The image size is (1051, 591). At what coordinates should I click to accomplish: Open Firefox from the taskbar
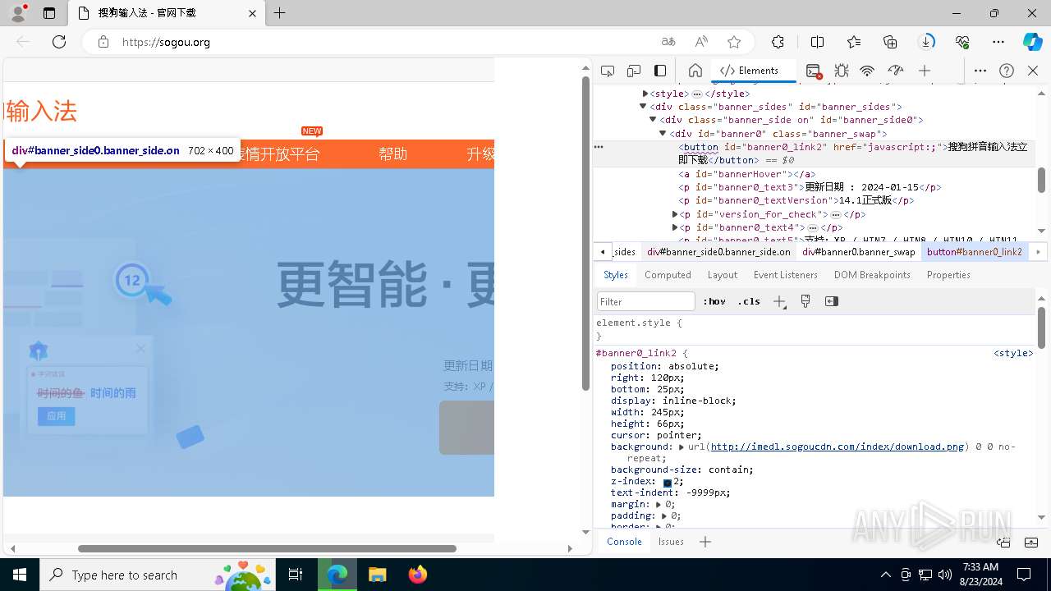(x=418, y=575)
